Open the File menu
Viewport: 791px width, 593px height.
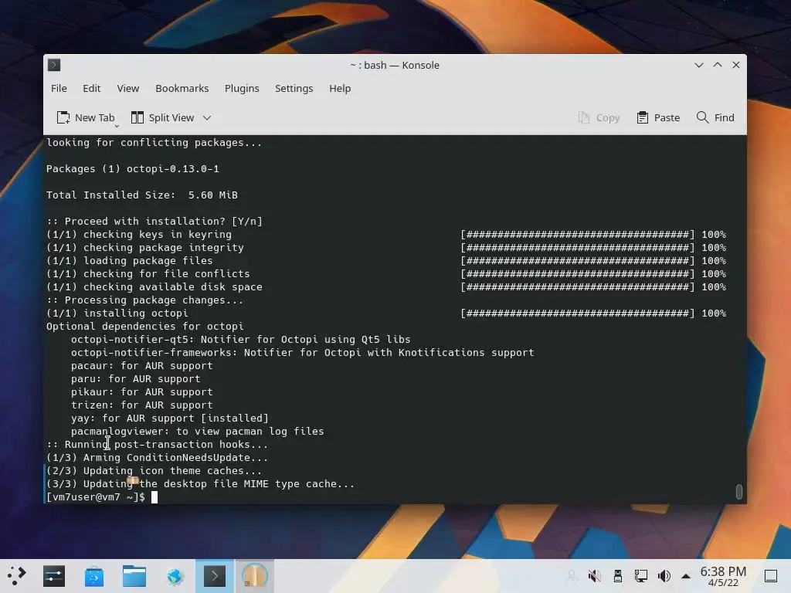point(59,88)
